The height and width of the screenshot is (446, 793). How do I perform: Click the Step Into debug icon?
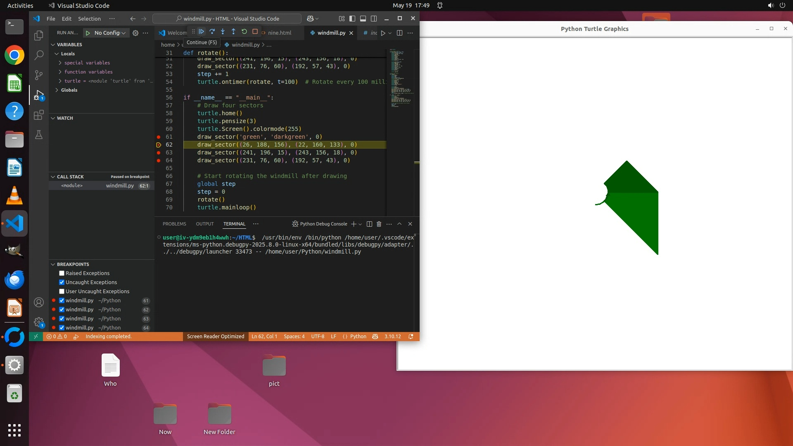pyautogui.click(x=223, y=32)
